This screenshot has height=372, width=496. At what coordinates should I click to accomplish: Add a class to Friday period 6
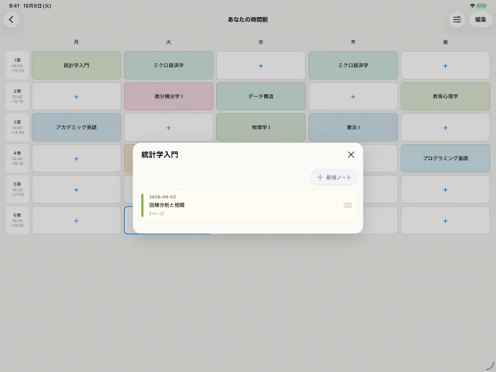click(445, 221)
